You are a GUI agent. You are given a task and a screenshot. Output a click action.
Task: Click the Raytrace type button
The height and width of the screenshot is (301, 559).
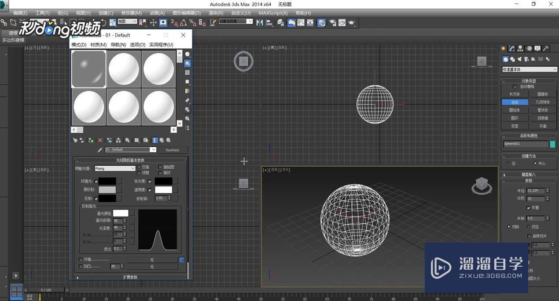pyautogui.click(x=172, y=150)
